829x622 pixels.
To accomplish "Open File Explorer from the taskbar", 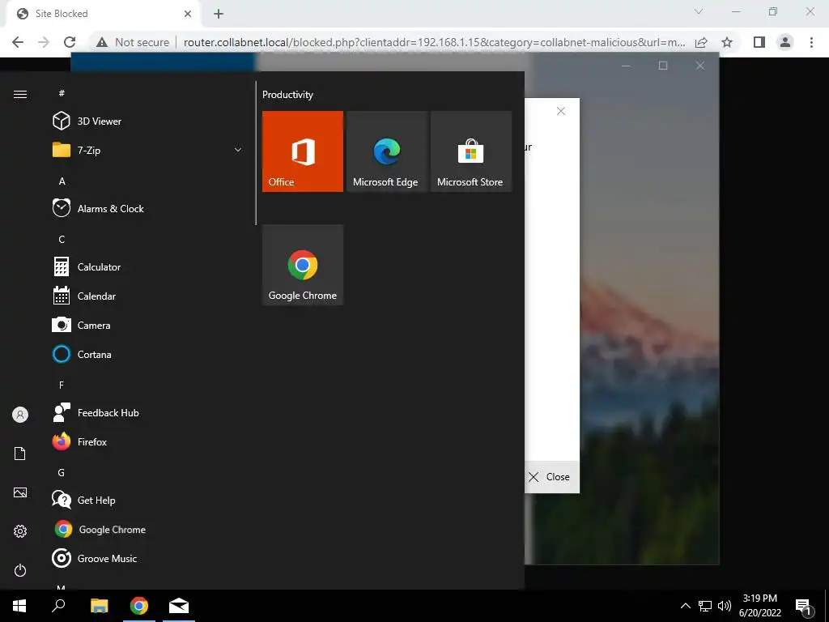I will [x=100, y=606].
